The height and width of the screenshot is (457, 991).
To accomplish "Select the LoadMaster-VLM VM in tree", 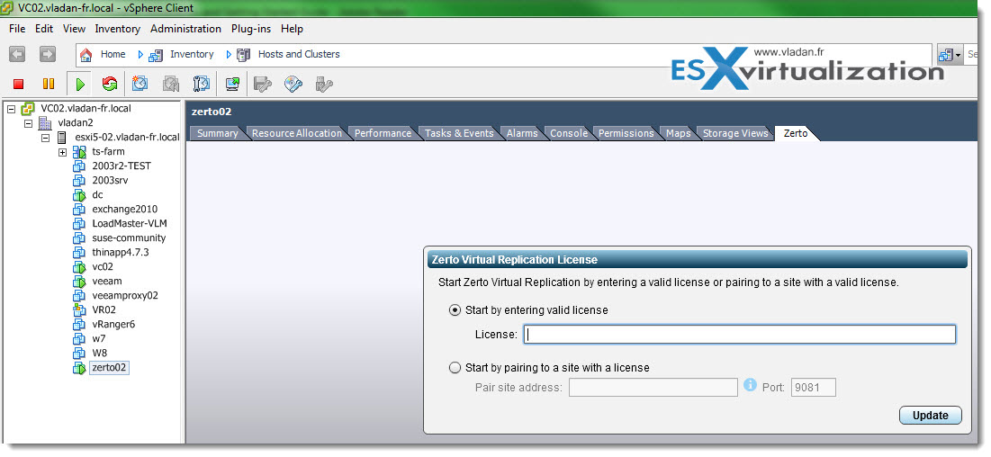I will [x=130, y=224].
